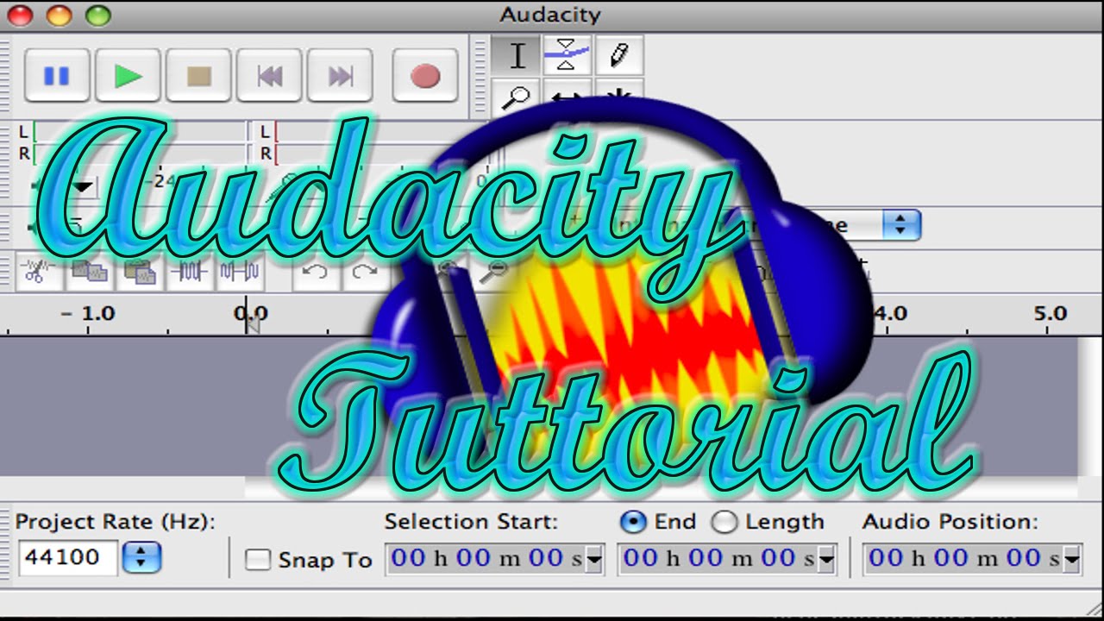
Task: Pick the pencil Draw tool
Action: pyautogui.click(x=618, y=56)
